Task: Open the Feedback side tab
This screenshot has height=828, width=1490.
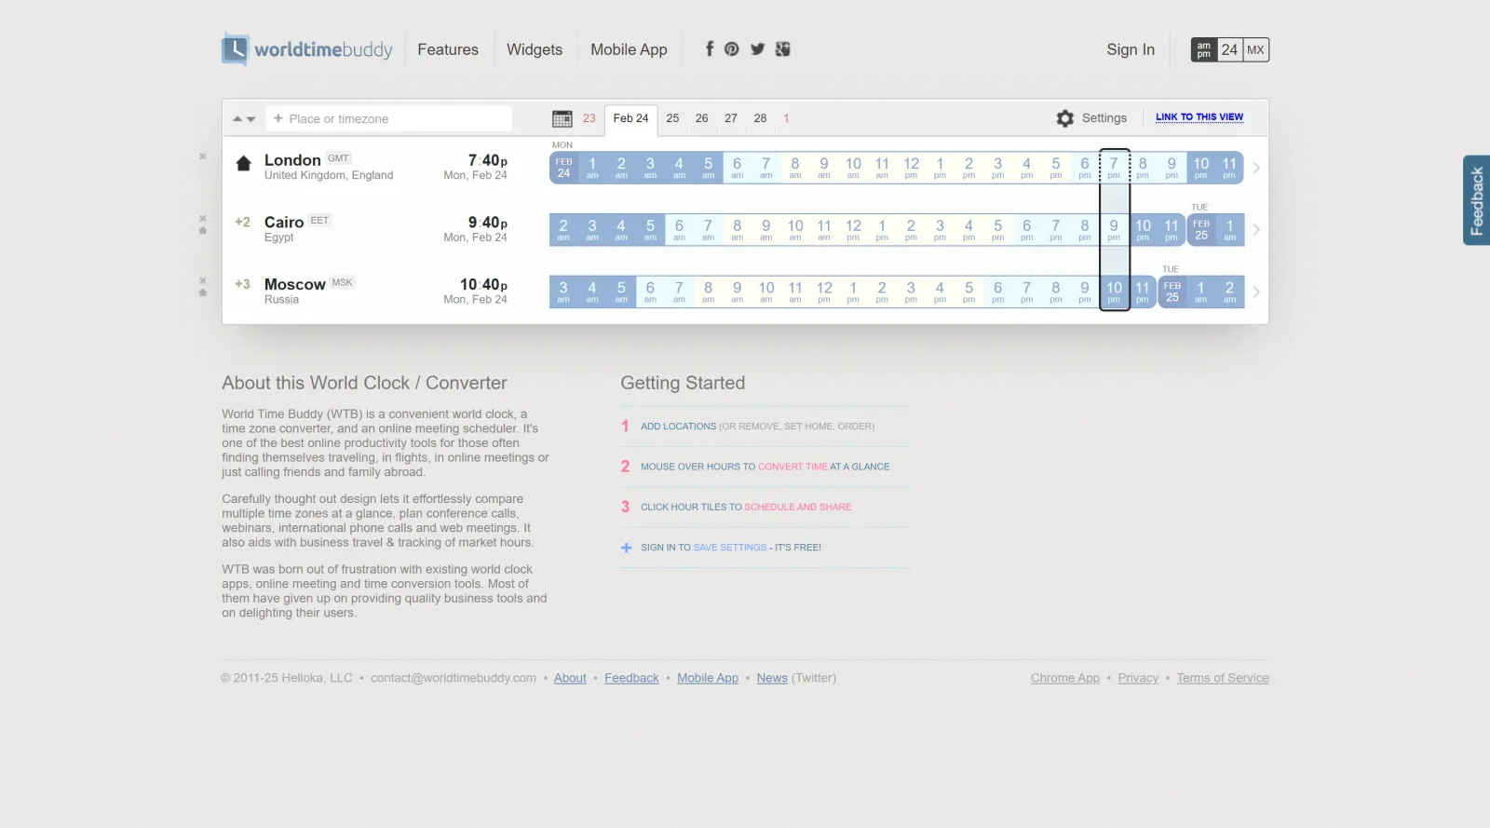Action: click(1476, 200)
